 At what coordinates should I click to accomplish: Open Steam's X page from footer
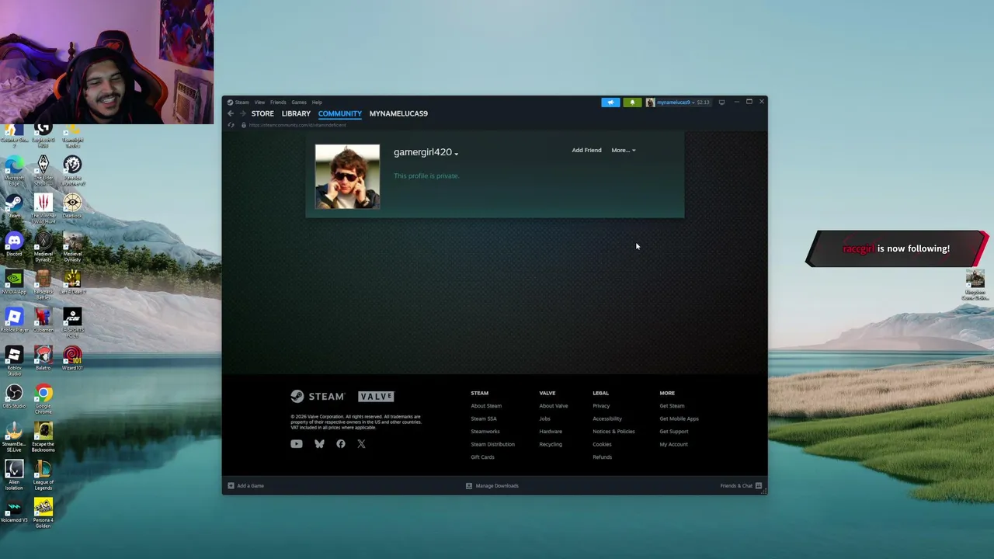[x=361, y=444]
